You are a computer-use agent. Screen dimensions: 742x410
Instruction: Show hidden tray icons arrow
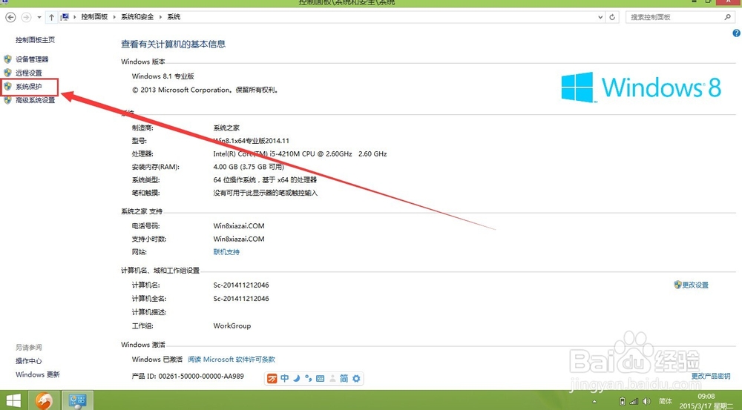595,402
